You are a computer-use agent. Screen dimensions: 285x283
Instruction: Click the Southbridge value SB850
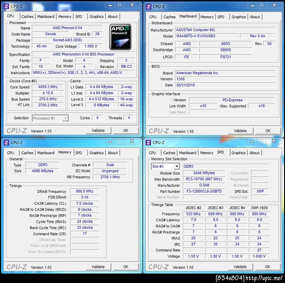[225, 50]
